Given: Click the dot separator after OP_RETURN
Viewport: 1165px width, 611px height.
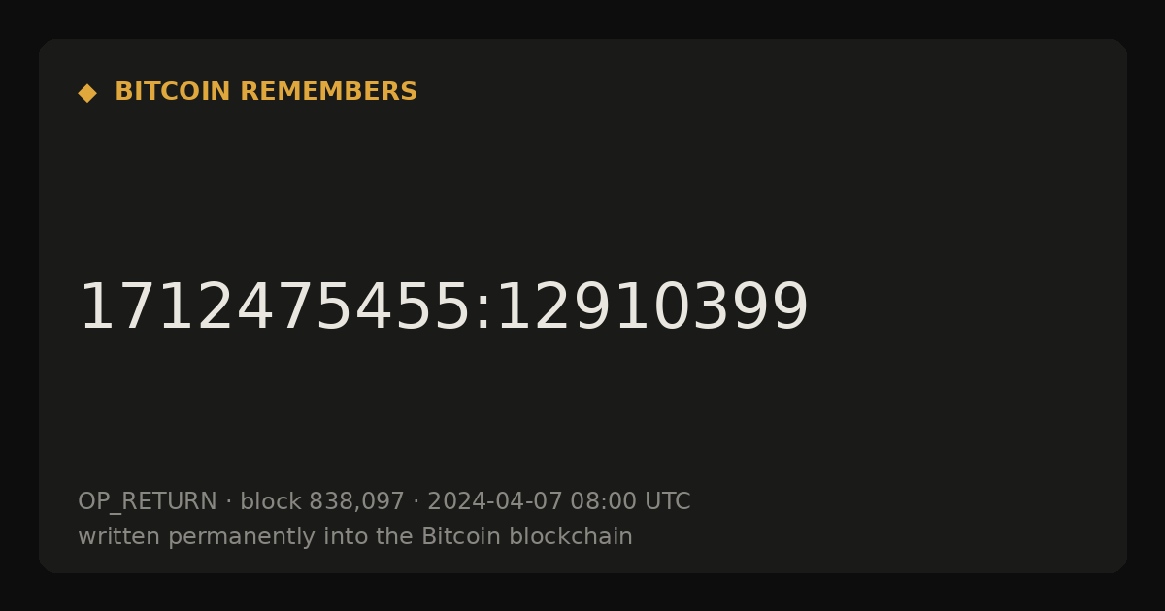Looking at the screenshot, I should coord(228,502).
